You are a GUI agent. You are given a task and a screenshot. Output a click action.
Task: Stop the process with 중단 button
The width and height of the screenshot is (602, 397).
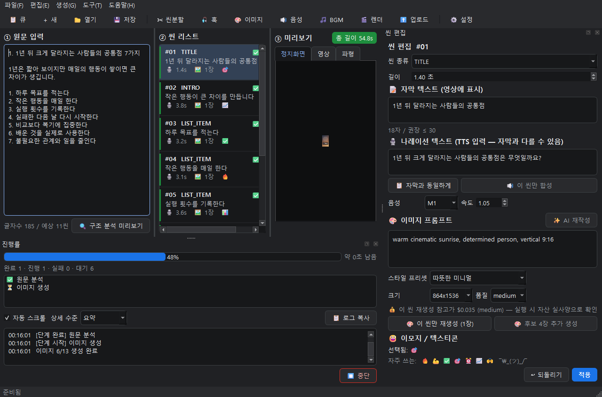click(x=358, y=376)
